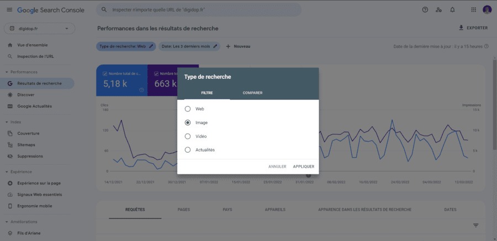
Task: Open Résultats de recherche in sidebar
Action: [x=37, y=84]
